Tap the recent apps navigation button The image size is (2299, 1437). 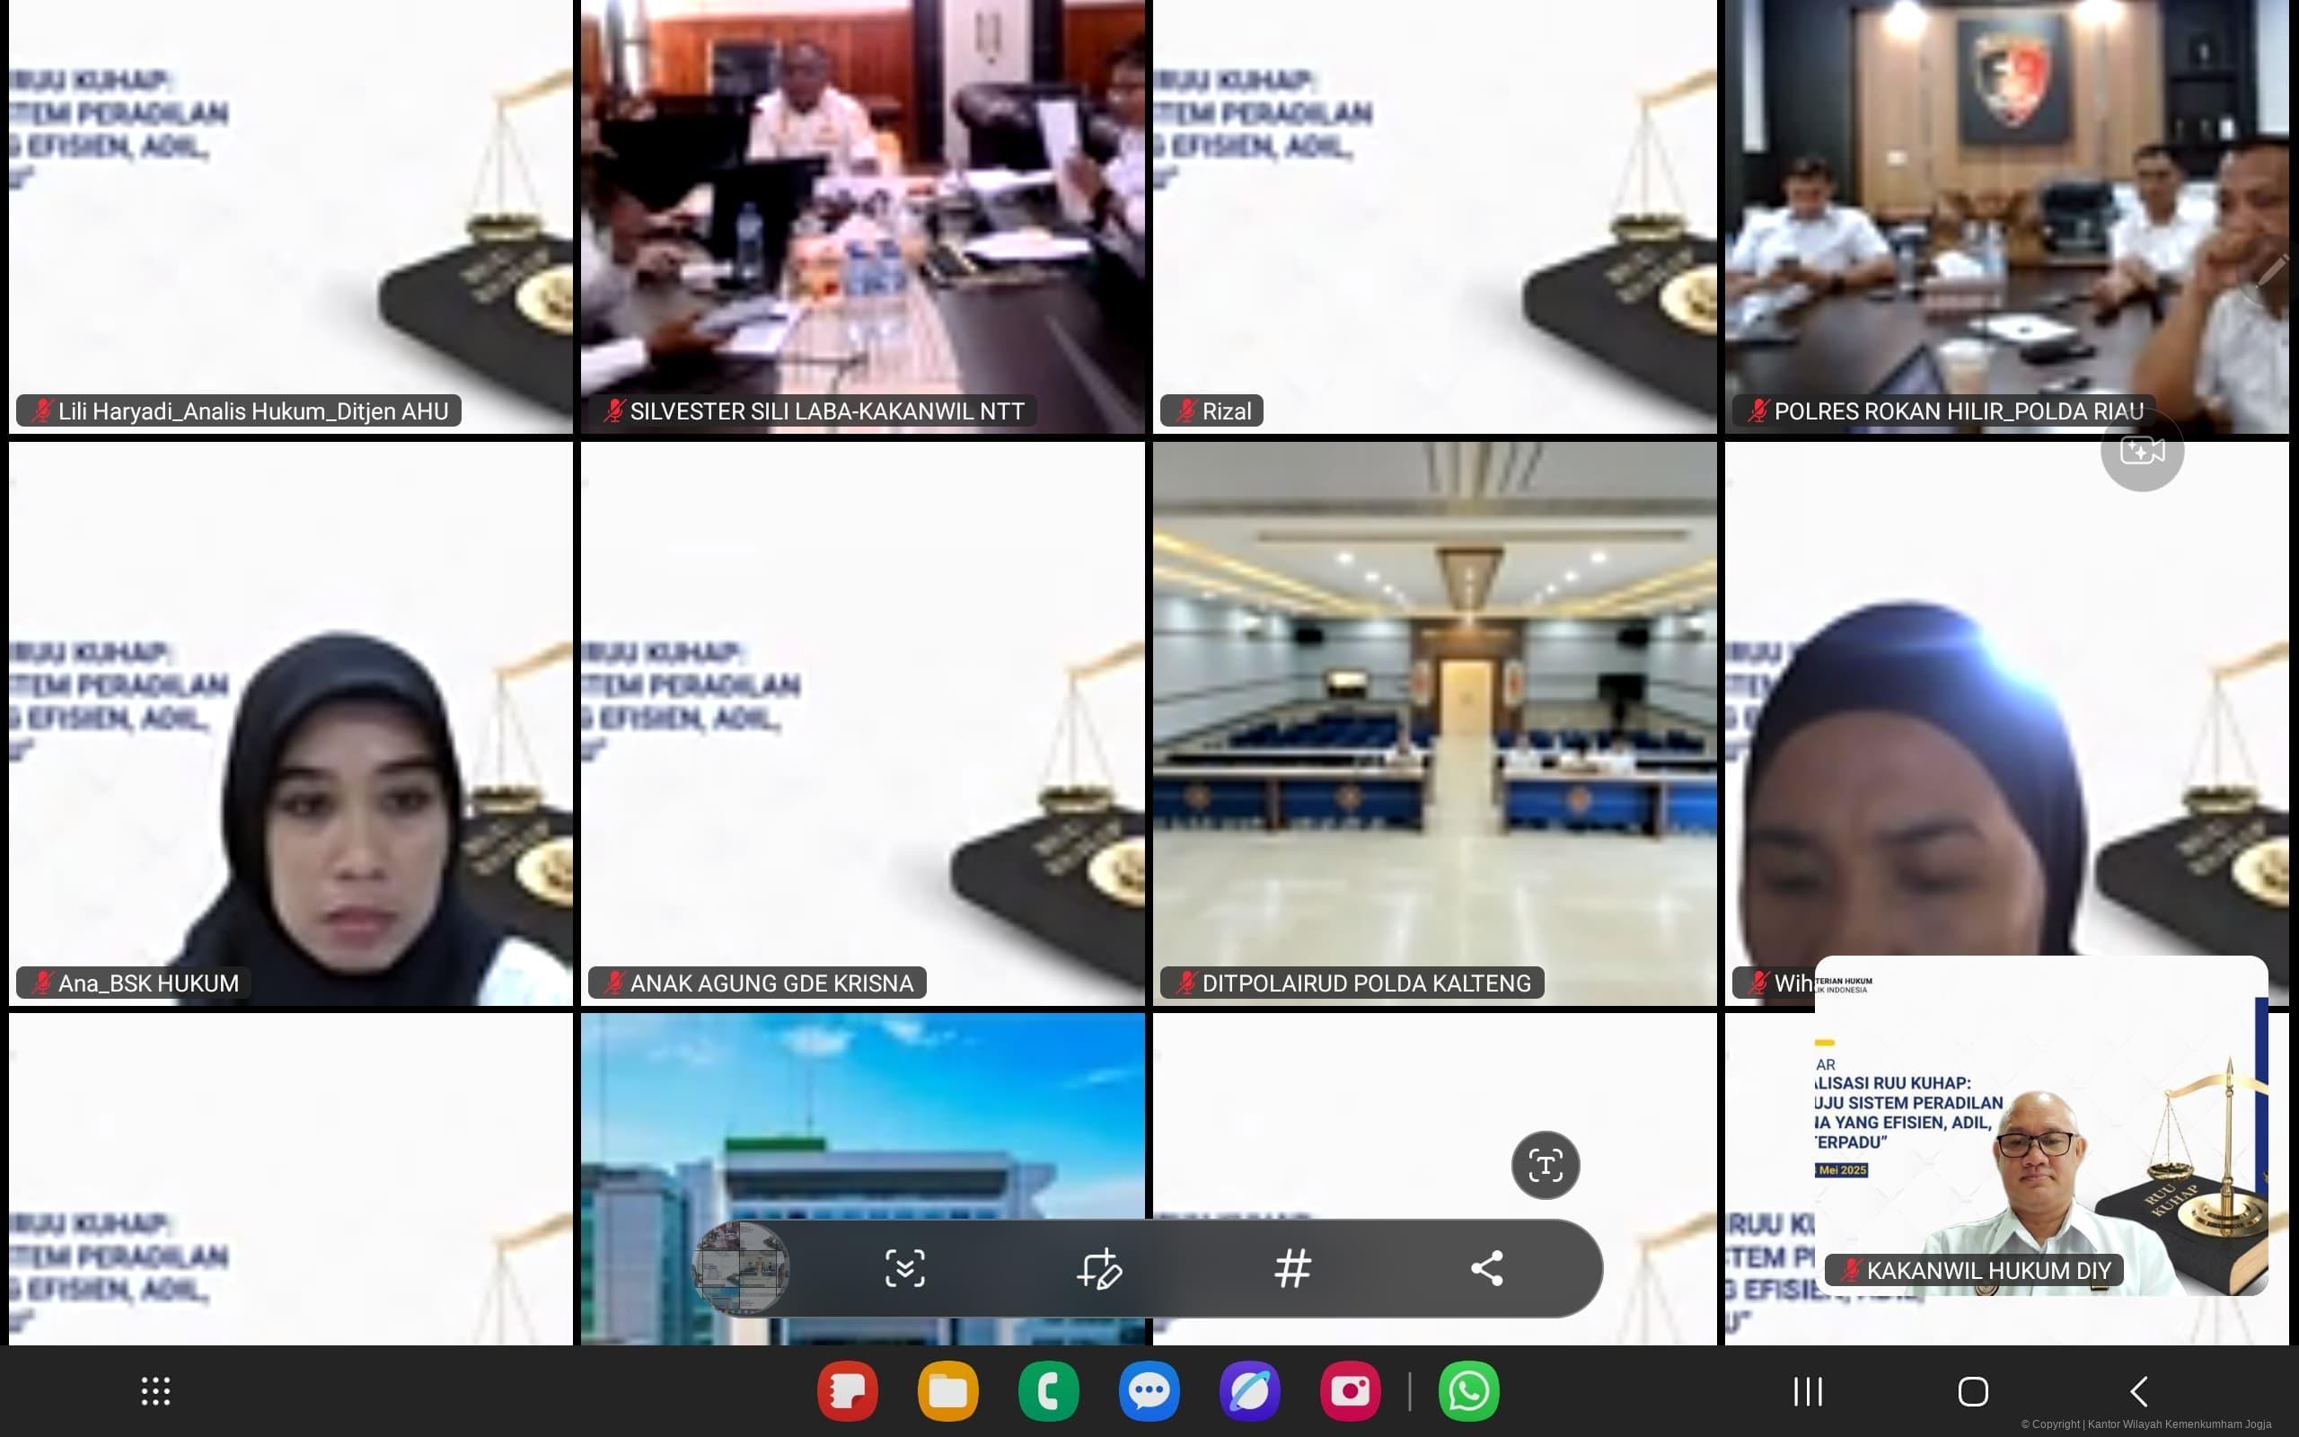(x=1808, y=1391)
